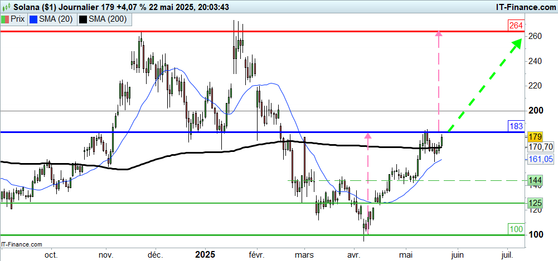Viewport: 558px width, 261px height.
Task: Select the red 264 resistance price label
Action: coord(515,25)
